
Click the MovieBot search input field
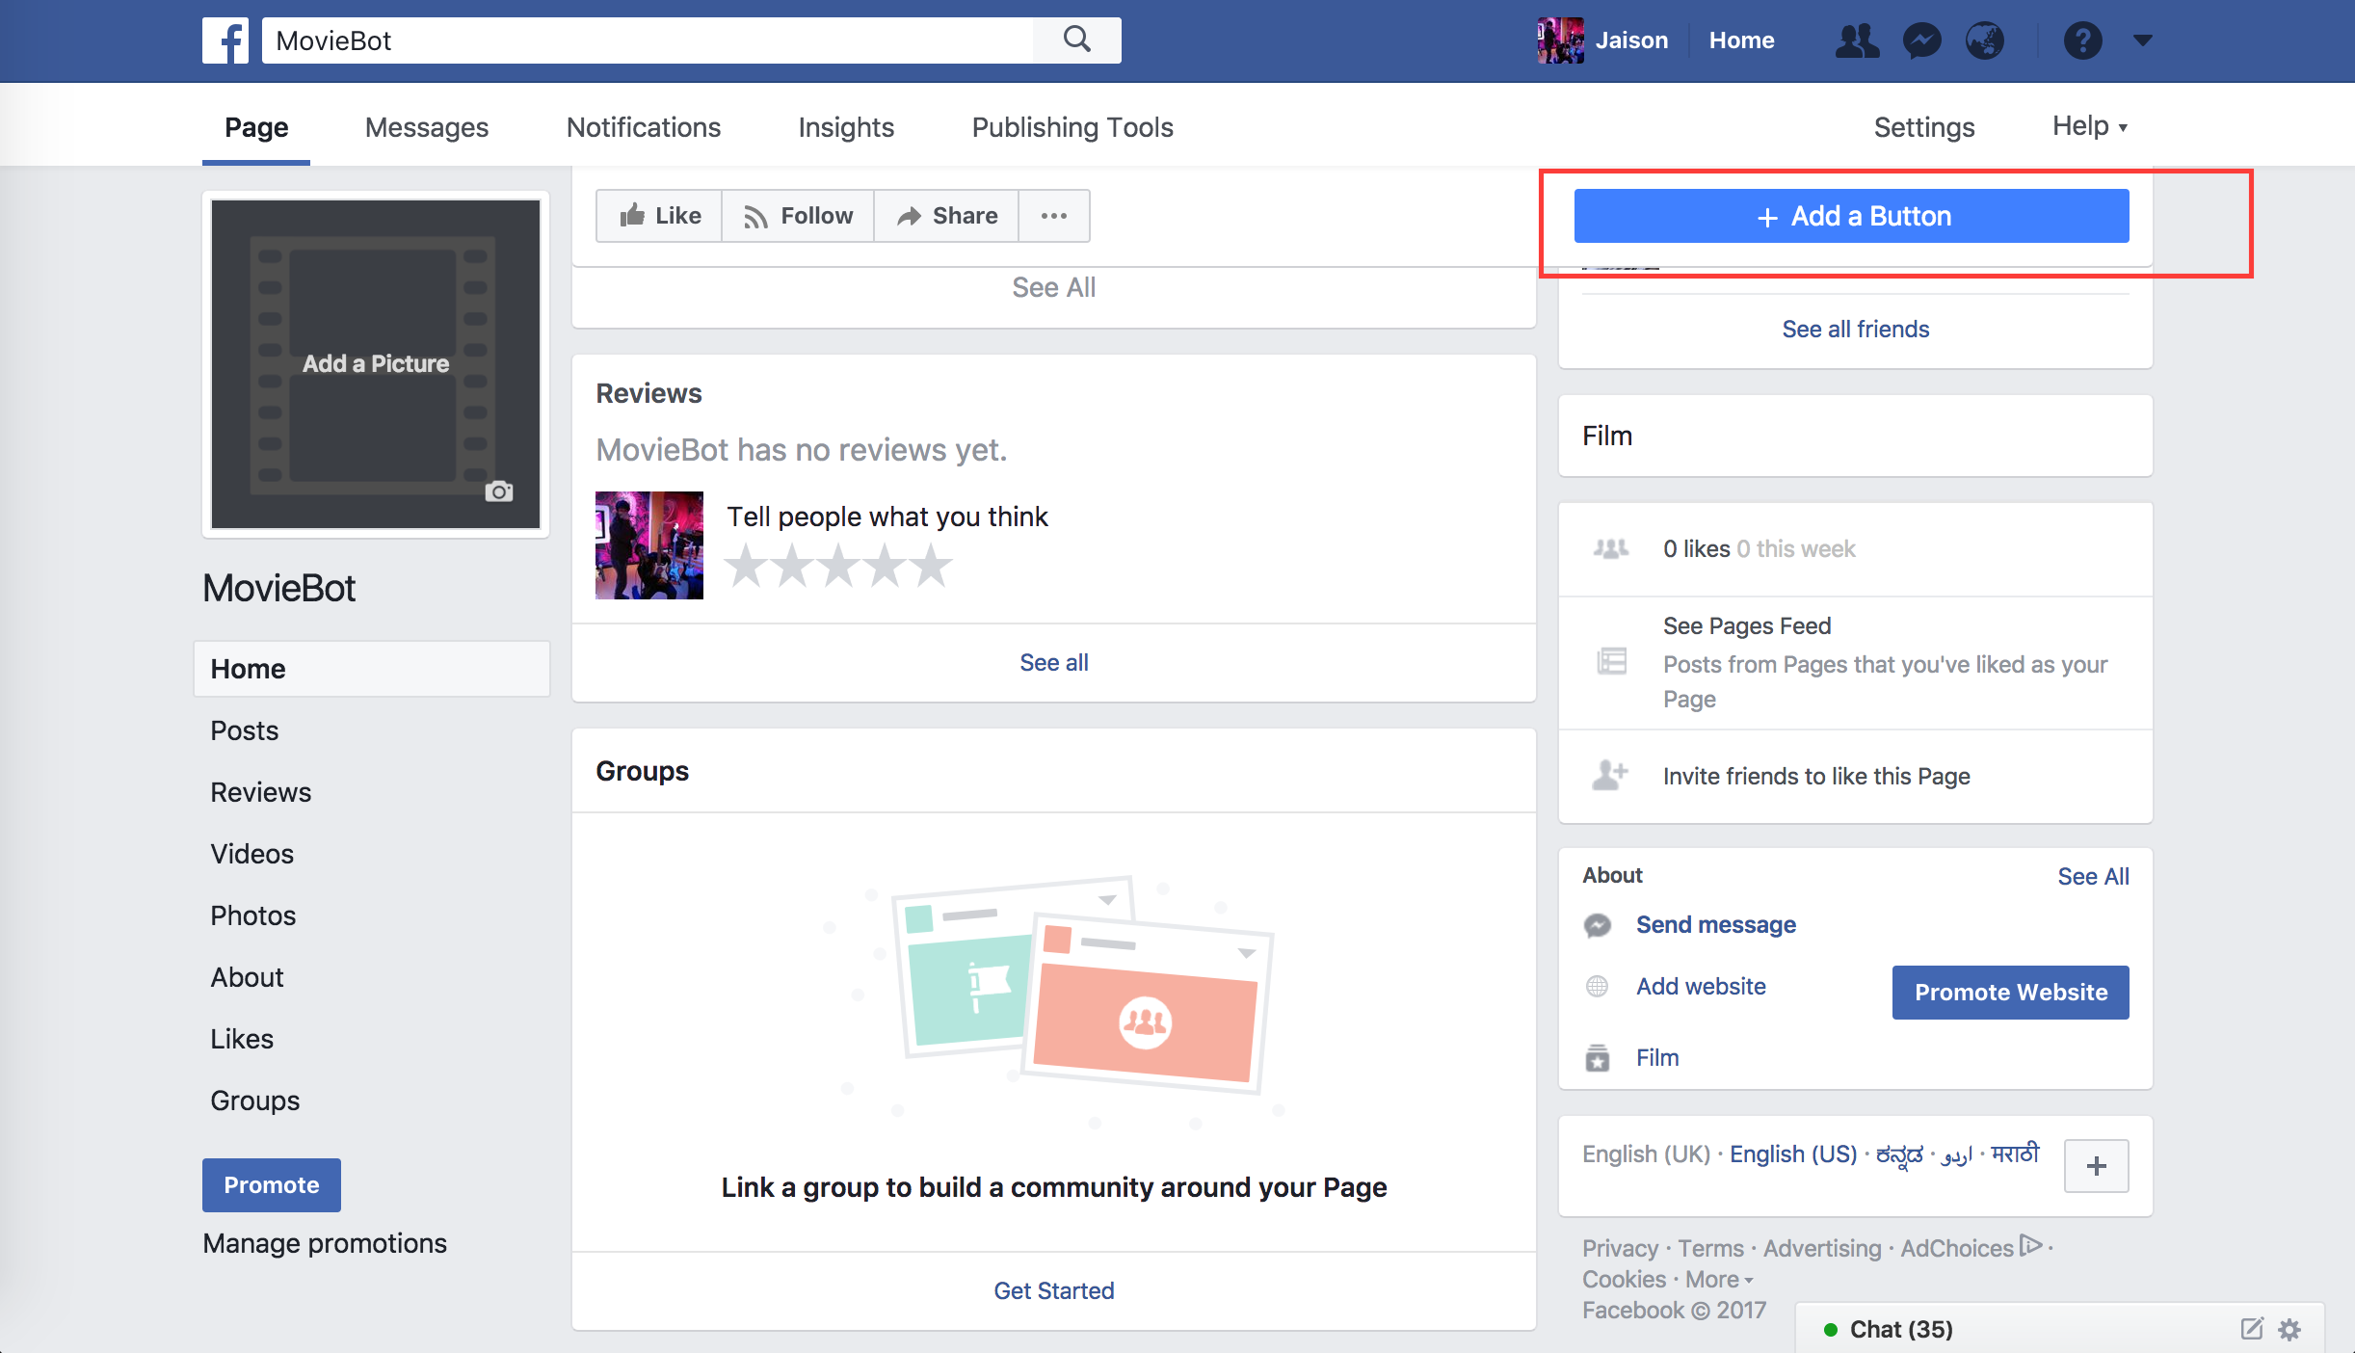click(x=646, y=40)
